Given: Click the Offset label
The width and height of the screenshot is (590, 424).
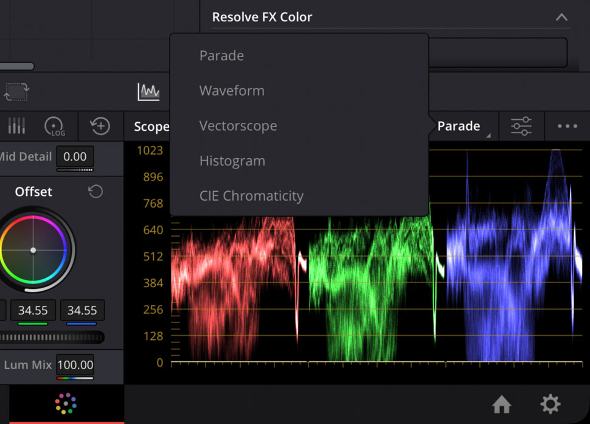Looking at the screenshot, I should (x=33, y=192).
